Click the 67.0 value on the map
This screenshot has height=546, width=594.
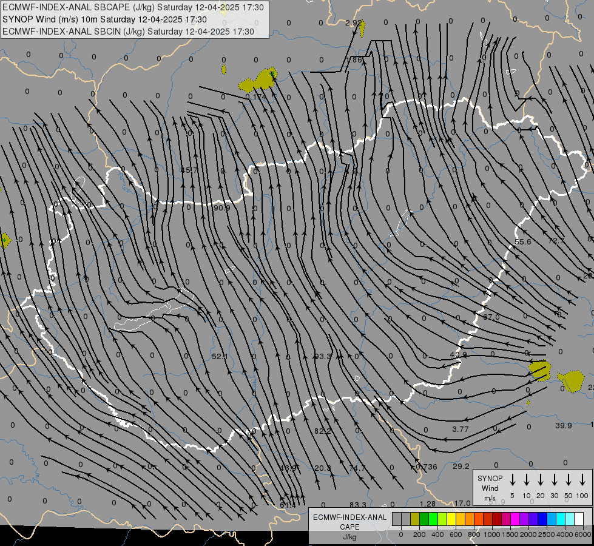point(491,317)
